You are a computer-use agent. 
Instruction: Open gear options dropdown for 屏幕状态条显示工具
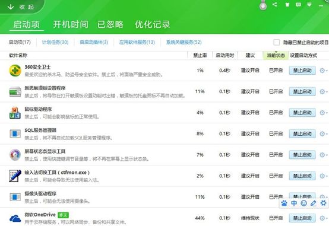coord(323,155)
